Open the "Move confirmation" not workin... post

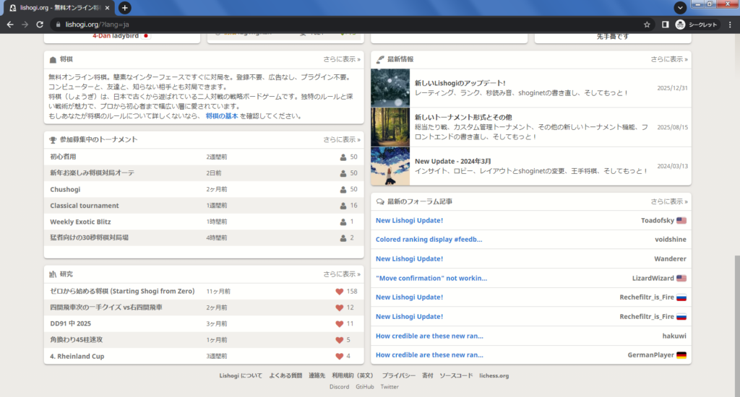tap(431, 278)
